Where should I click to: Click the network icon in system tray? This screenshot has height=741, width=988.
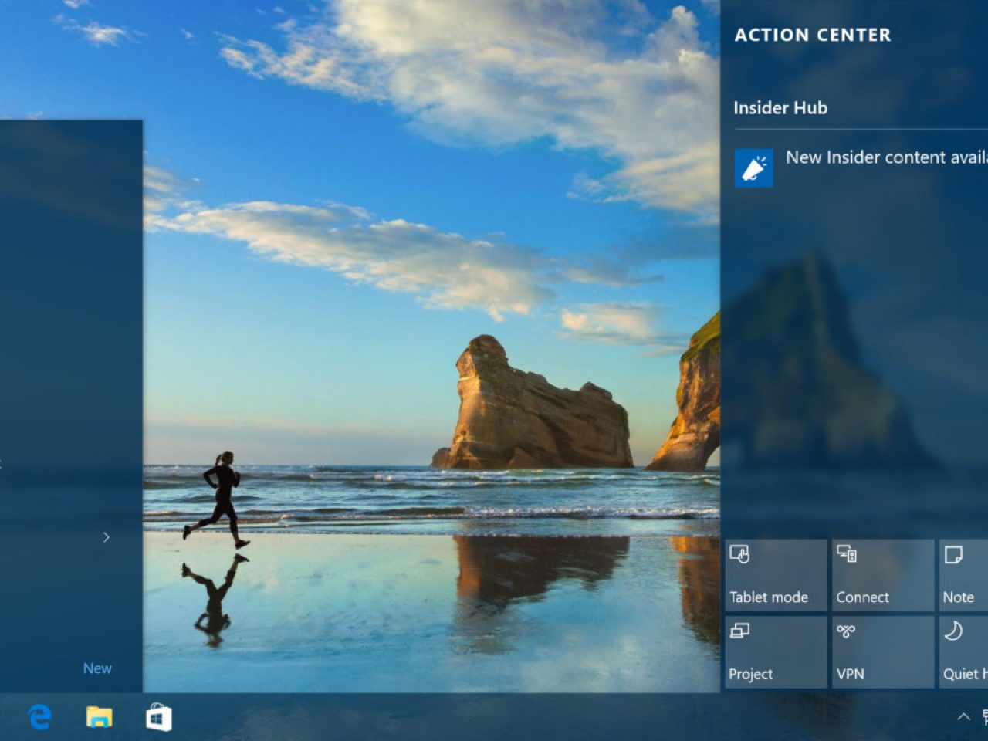[x=984, y=717]
